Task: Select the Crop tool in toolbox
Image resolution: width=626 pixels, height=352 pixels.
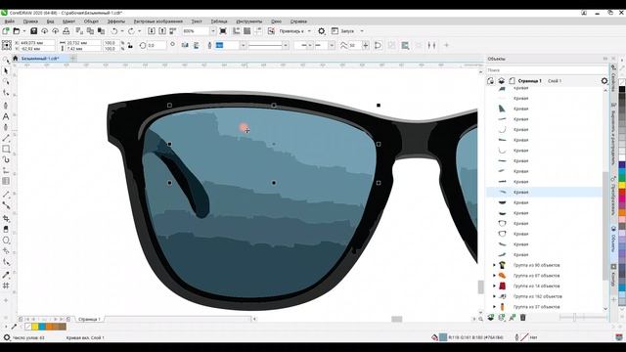Action: click(x=6, y=218)
